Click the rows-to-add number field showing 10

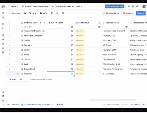[x=24, y=79]
